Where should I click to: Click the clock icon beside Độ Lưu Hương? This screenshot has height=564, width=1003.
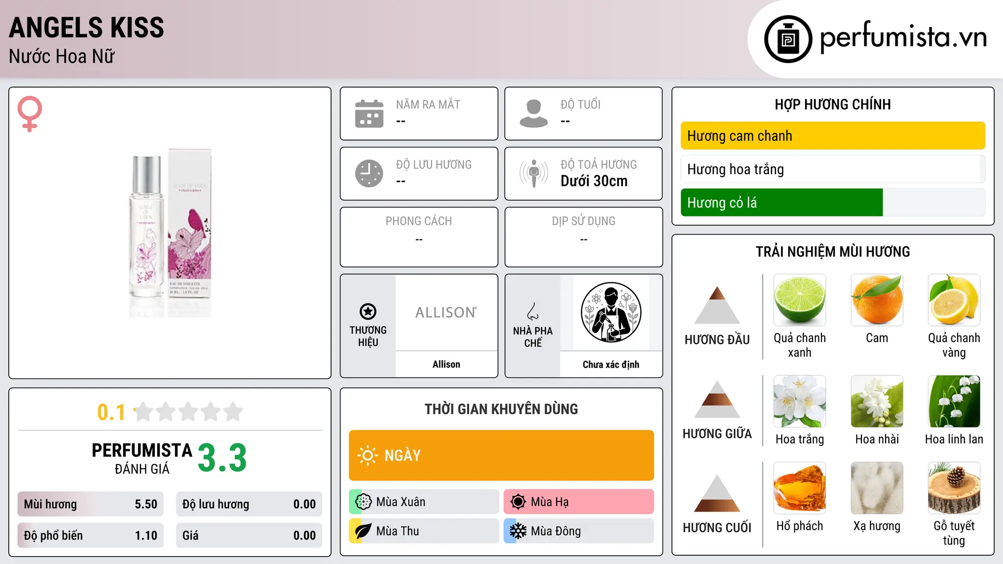pyautogui.click(x=369, y=173)
